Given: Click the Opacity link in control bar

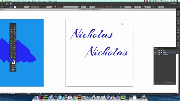Looking at the screenshot, I should (43, 7).
